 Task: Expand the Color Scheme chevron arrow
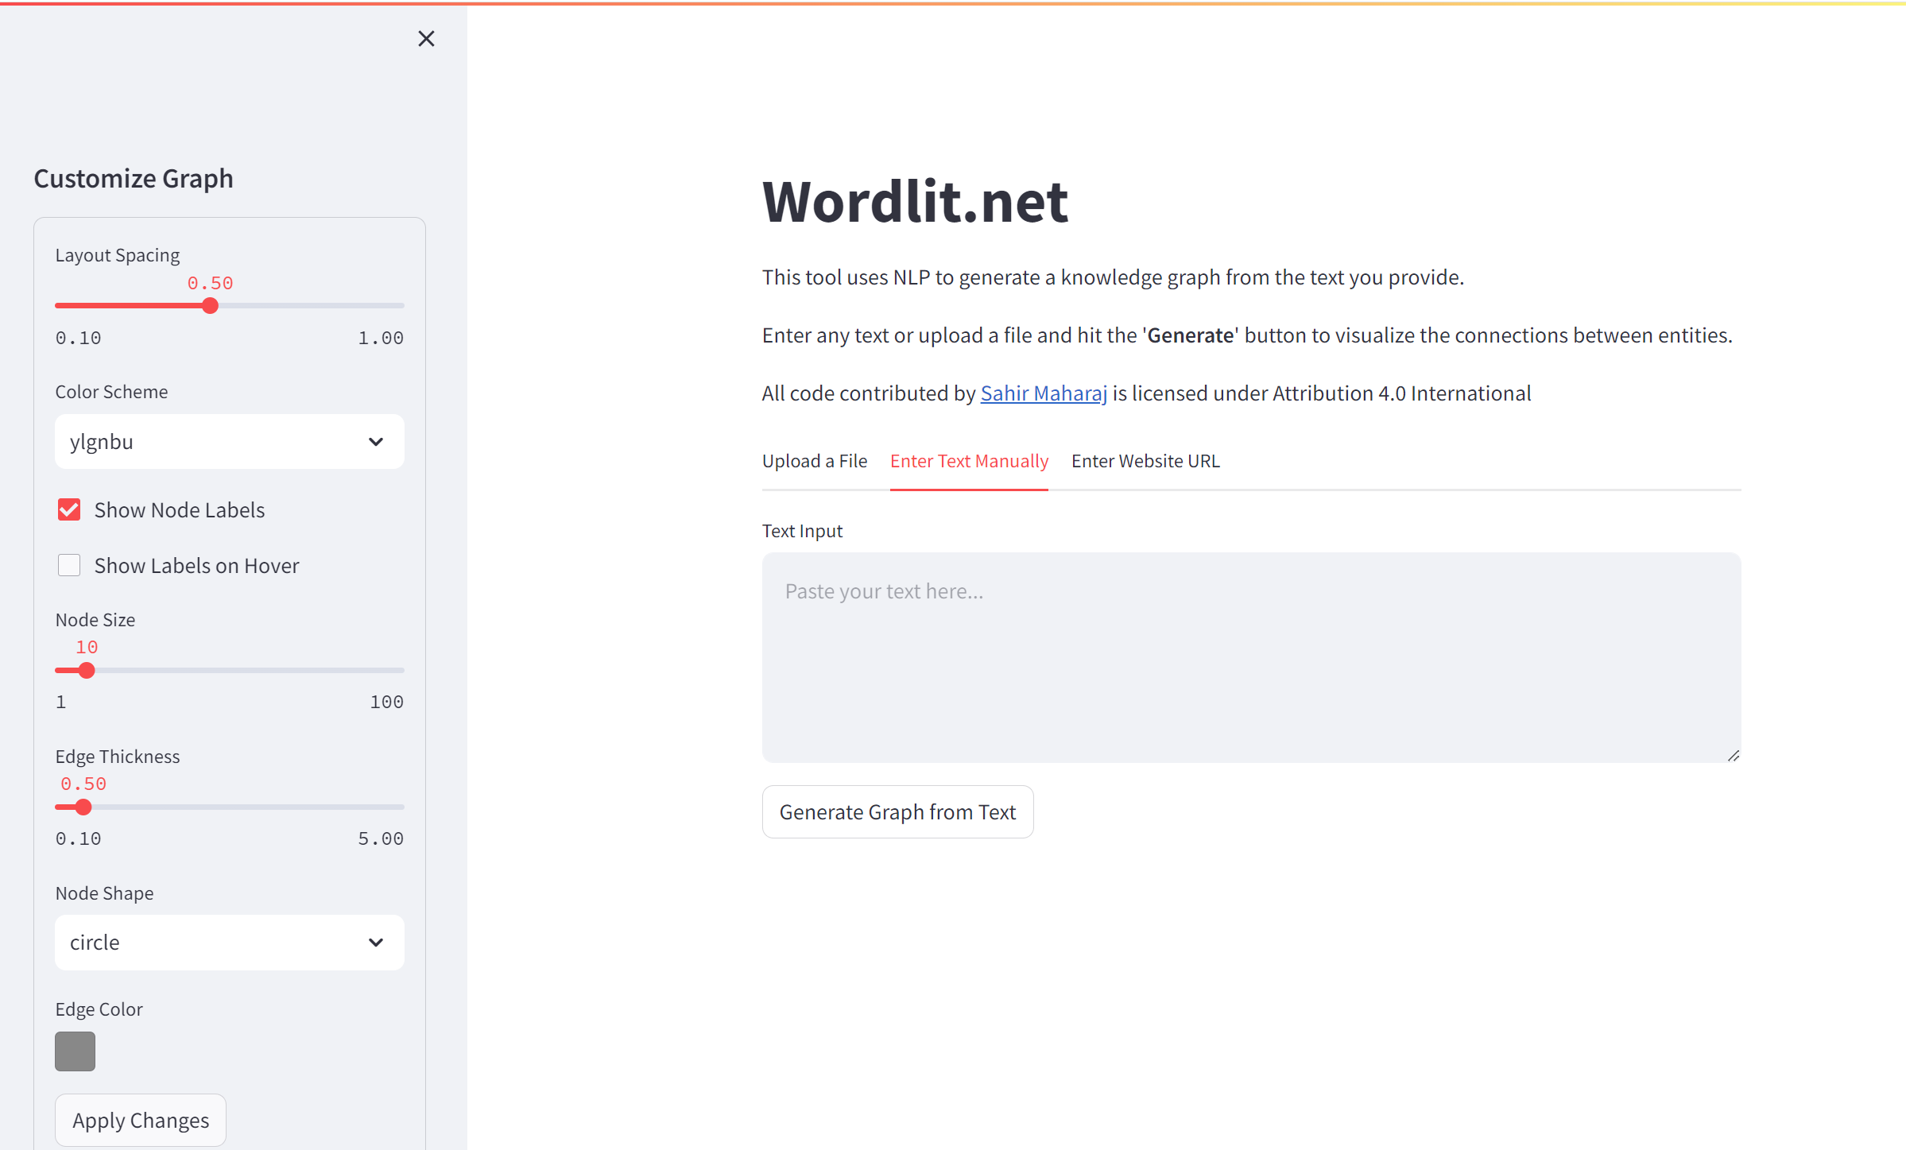click(375, 441)
